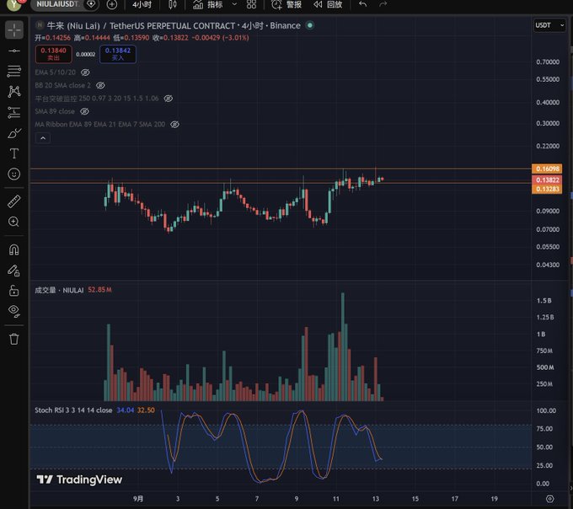This screenshot has width=573, height=509.
Task: Select the brush drawing tool
Action: pos(14,133)
